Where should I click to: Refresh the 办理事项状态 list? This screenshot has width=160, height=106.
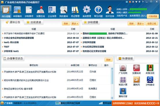[x=109, y=60]
